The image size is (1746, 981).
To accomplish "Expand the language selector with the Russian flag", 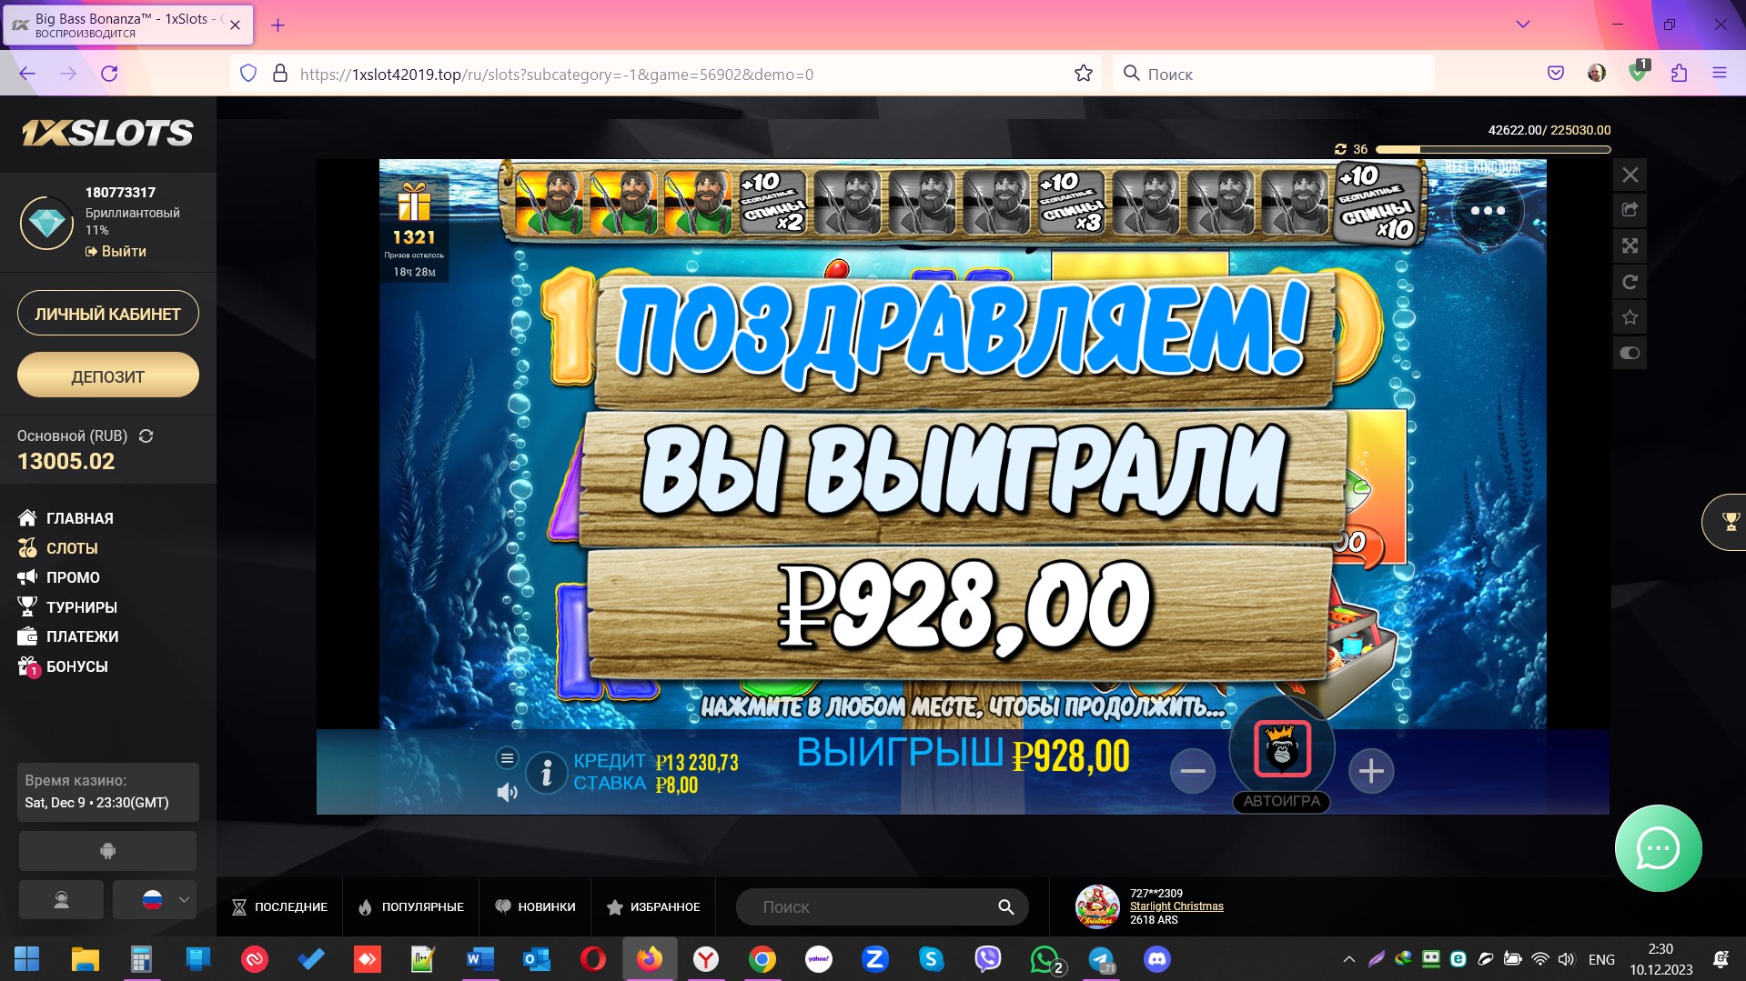I will [155, 900].
